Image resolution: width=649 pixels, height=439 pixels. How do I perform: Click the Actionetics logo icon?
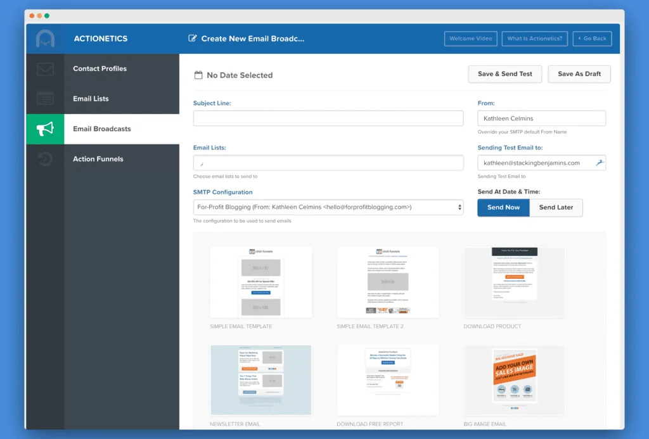click(45, 39)
